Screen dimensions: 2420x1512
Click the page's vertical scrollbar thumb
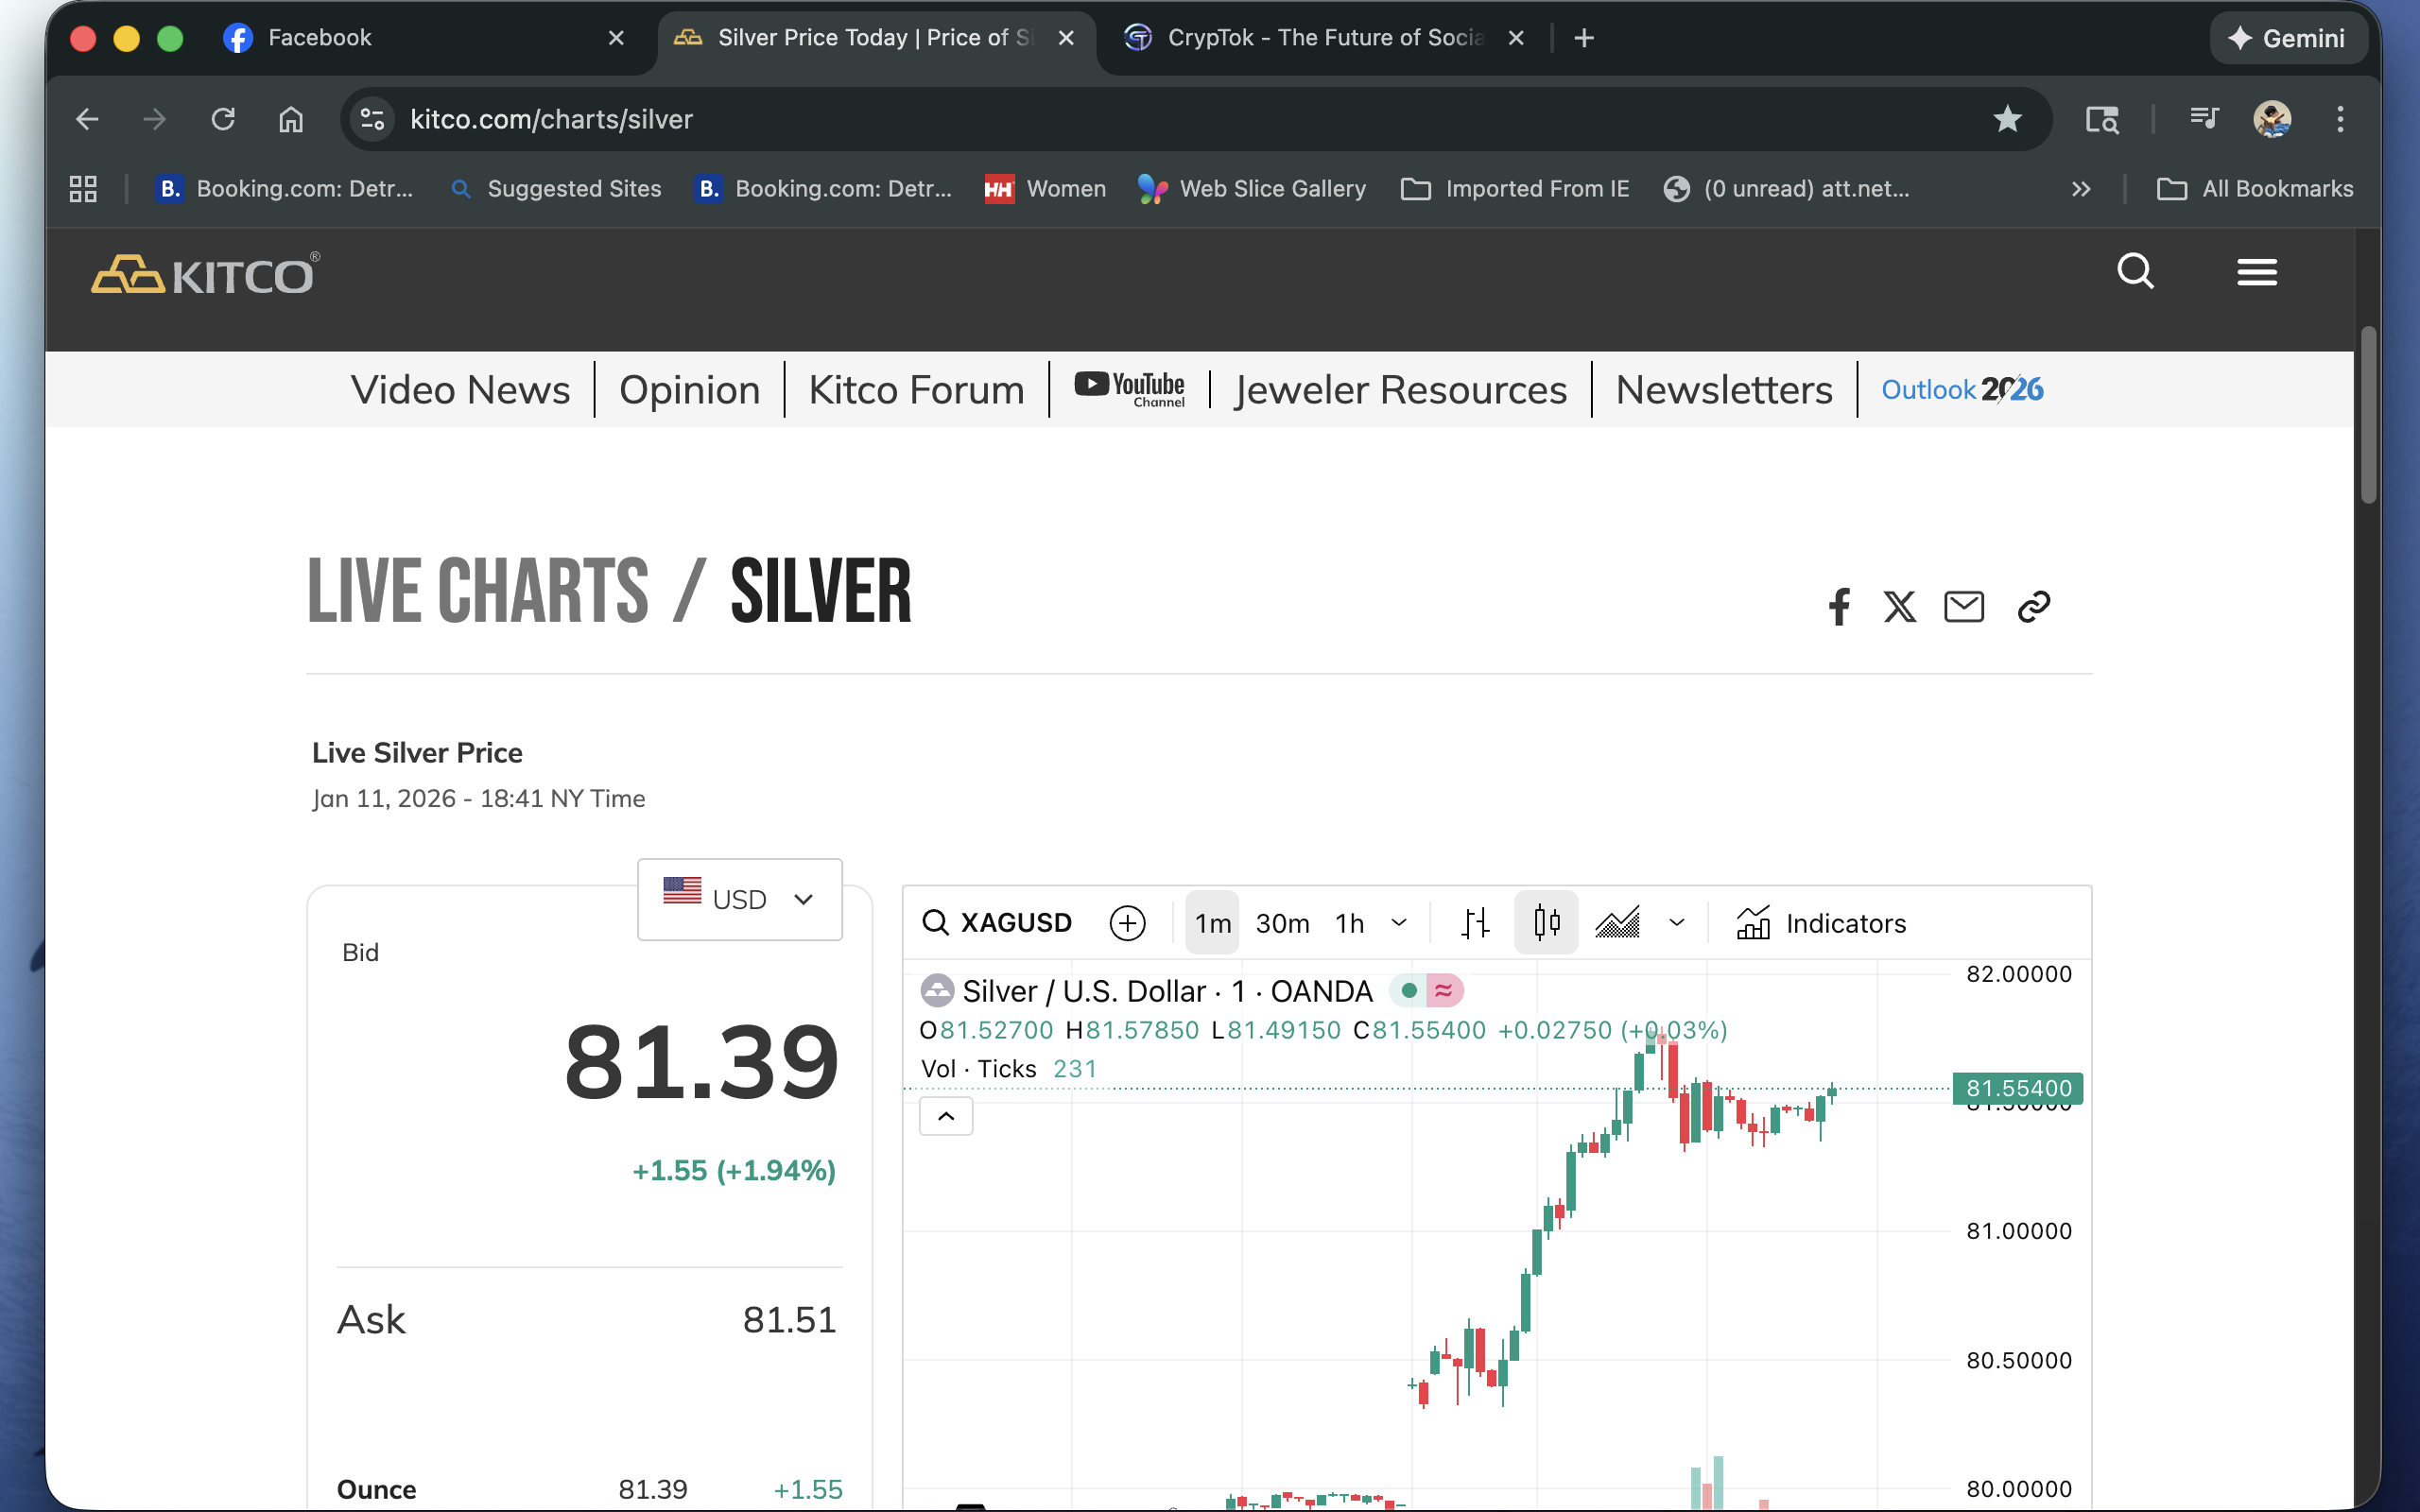(x=2367, y=415)
